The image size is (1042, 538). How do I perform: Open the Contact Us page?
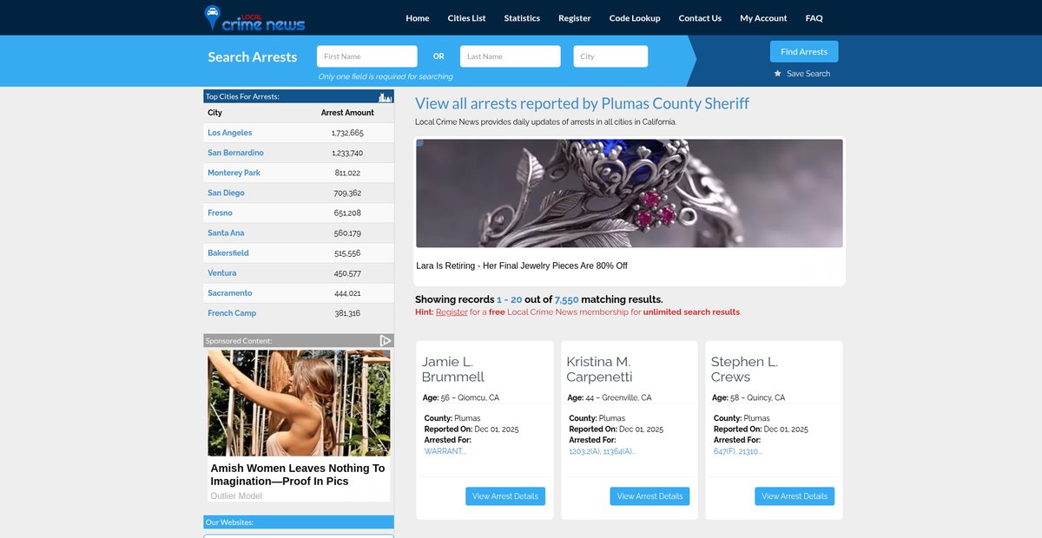pyautogui.click(x=700, y=18)
